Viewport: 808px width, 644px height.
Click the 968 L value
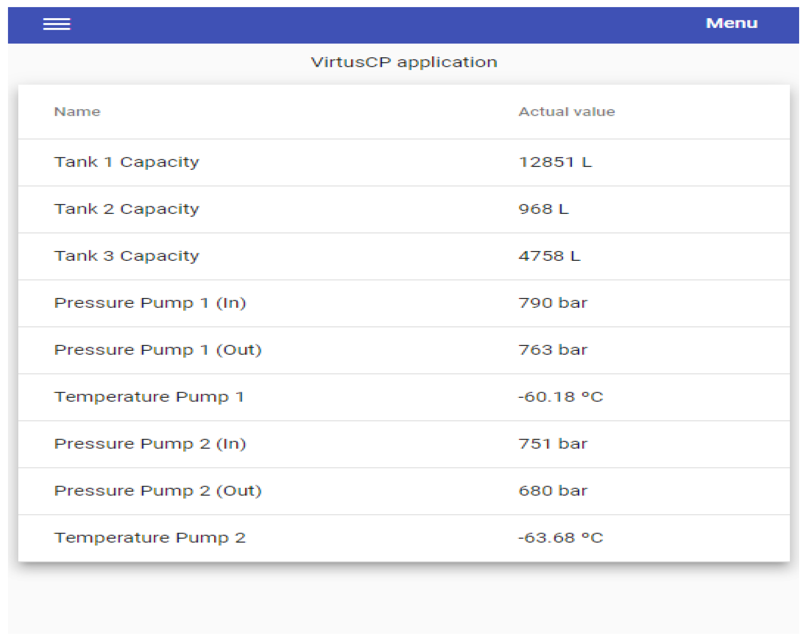coord(543,209)
